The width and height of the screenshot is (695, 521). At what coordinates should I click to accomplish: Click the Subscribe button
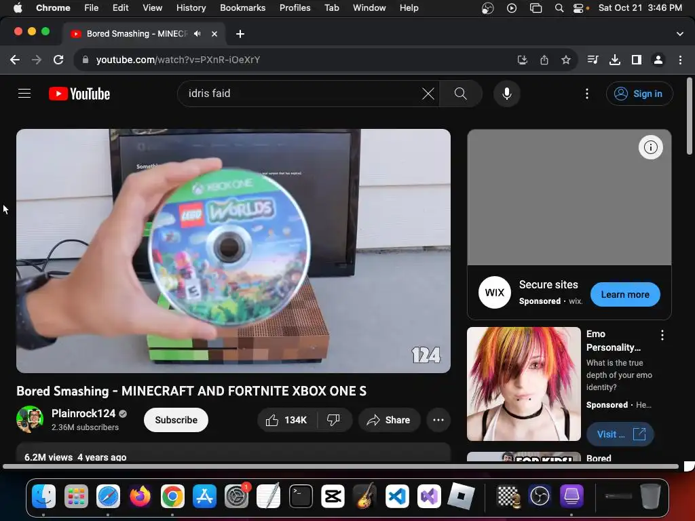(176, 420)
